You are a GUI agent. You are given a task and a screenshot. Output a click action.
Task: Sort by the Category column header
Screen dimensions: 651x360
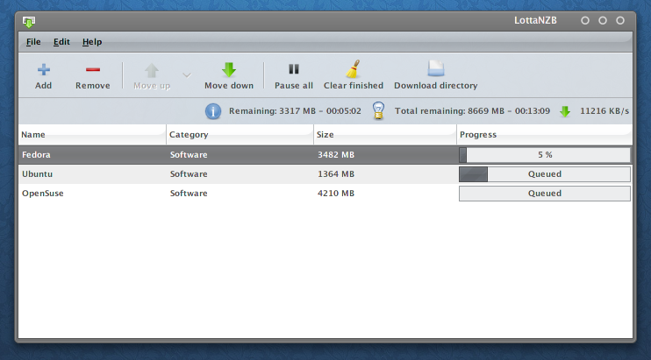click(240, 135)
